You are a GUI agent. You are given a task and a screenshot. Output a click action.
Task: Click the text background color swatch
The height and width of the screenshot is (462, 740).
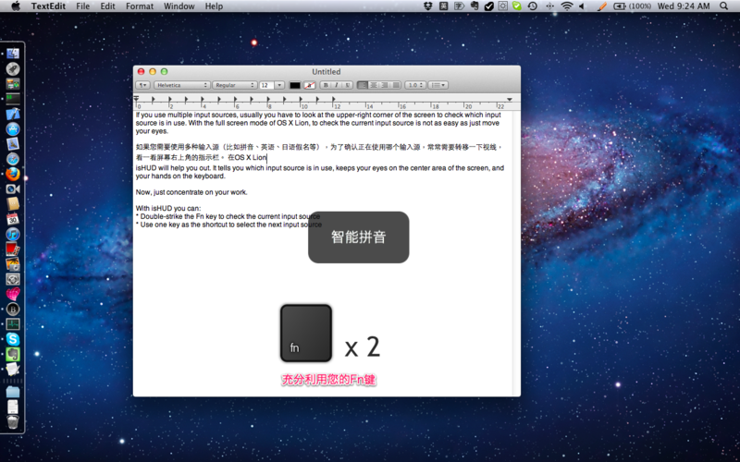[310, 85]
